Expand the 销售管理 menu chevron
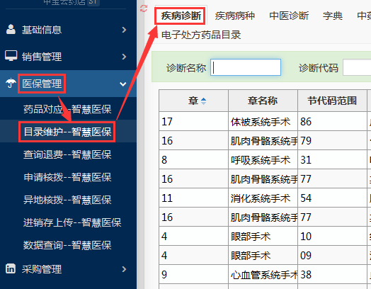This screenshot has width=371, height=289. (x=124, y=57)
